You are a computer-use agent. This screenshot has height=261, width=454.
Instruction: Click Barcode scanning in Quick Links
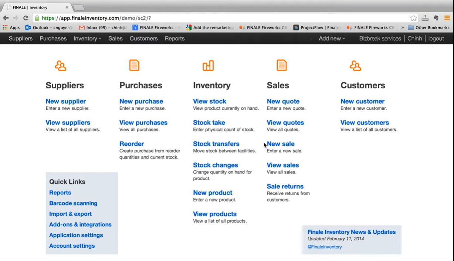tap(73, 203)
